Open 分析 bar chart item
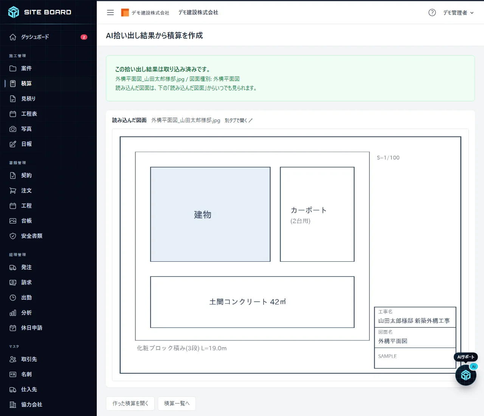The width and height of the screenshot is (484, 416). pos(48,313)
